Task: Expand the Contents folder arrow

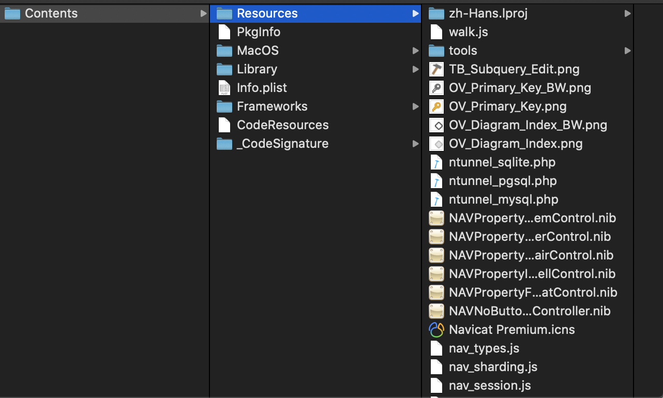Action: click(x=204, y=13)
